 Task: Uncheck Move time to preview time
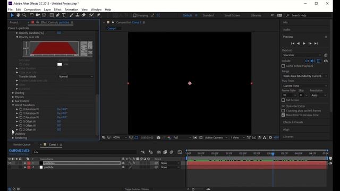click(283, 115)
